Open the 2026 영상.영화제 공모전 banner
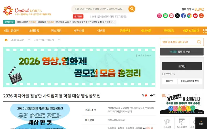The width and height of the screenshot is (207, 129). click(79, 67)
